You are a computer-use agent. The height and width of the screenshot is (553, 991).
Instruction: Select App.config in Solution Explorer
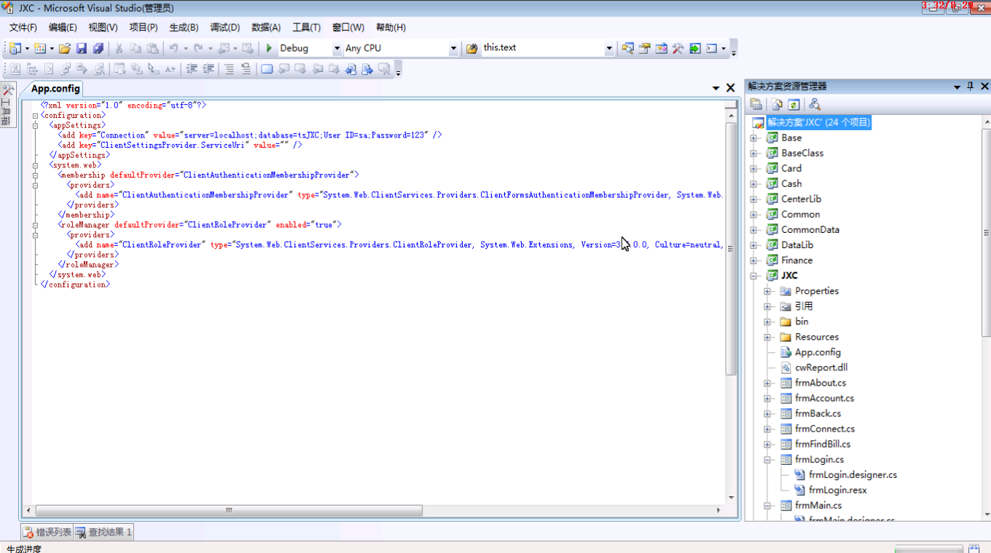click(x=818, y=352)
